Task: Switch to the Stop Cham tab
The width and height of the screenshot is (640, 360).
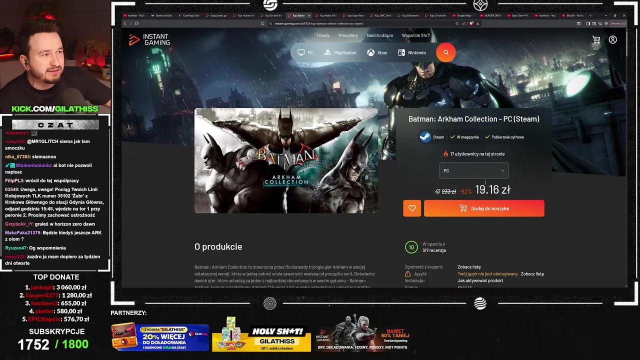Action: coord(518,15)
